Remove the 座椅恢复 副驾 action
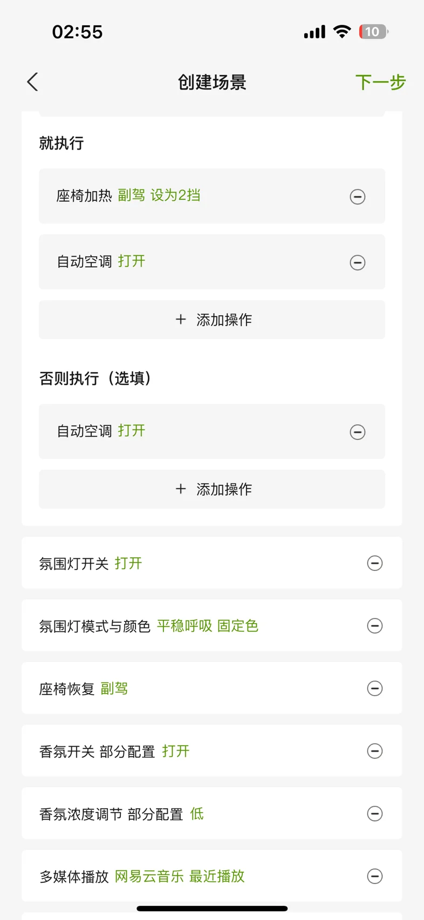424x920 pixels. tap(375, 688)
